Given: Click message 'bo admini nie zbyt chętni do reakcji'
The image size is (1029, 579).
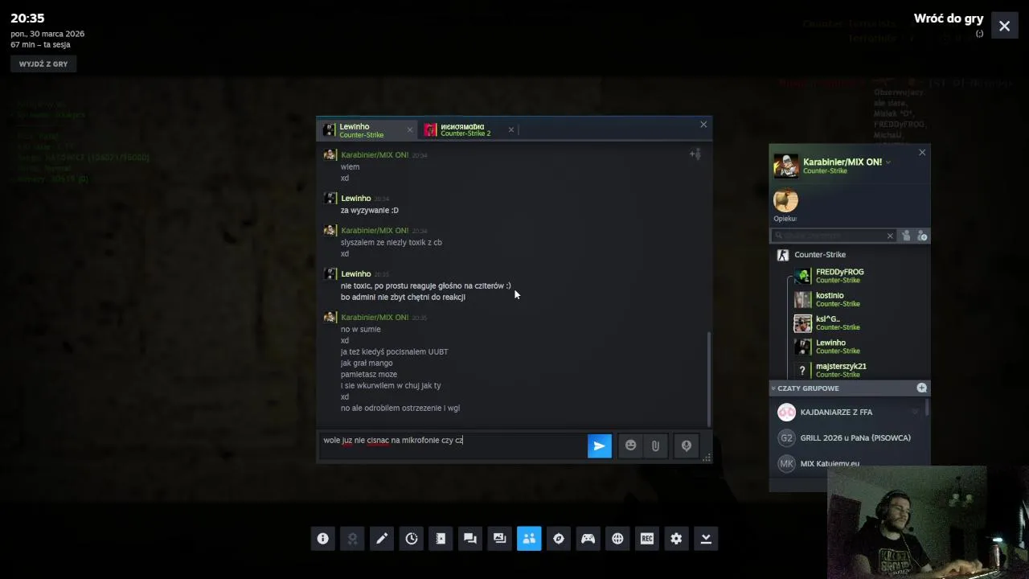Looking at the screenshot, I should pos(403,297).
